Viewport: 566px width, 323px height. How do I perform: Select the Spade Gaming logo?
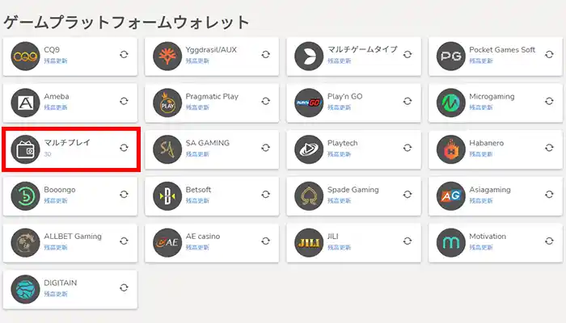309,196
